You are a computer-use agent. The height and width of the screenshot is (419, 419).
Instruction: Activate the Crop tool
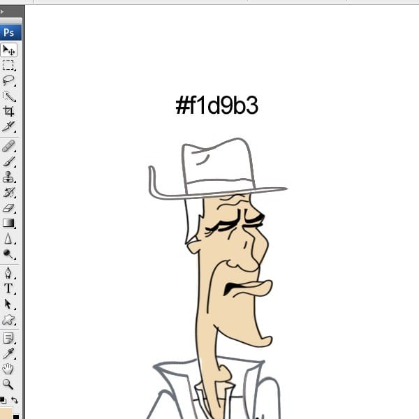pyautogui.click(x=8, y=111)
